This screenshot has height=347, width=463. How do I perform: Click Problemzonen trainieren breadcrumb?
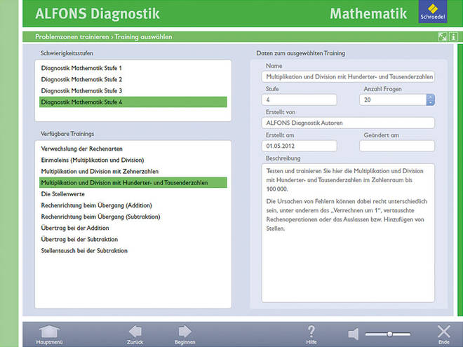point(72,37)
